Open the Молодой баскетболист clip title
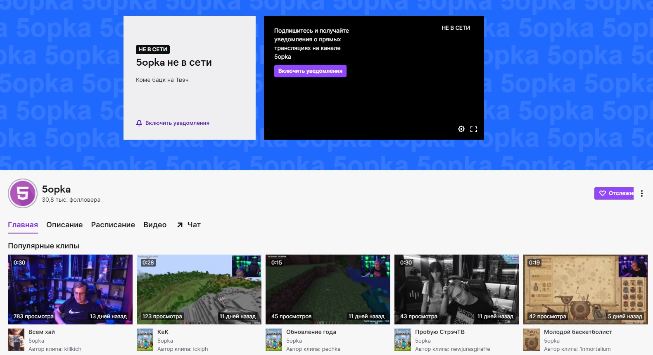Screen dimensions: 653x355 click(x=578, y=332)
